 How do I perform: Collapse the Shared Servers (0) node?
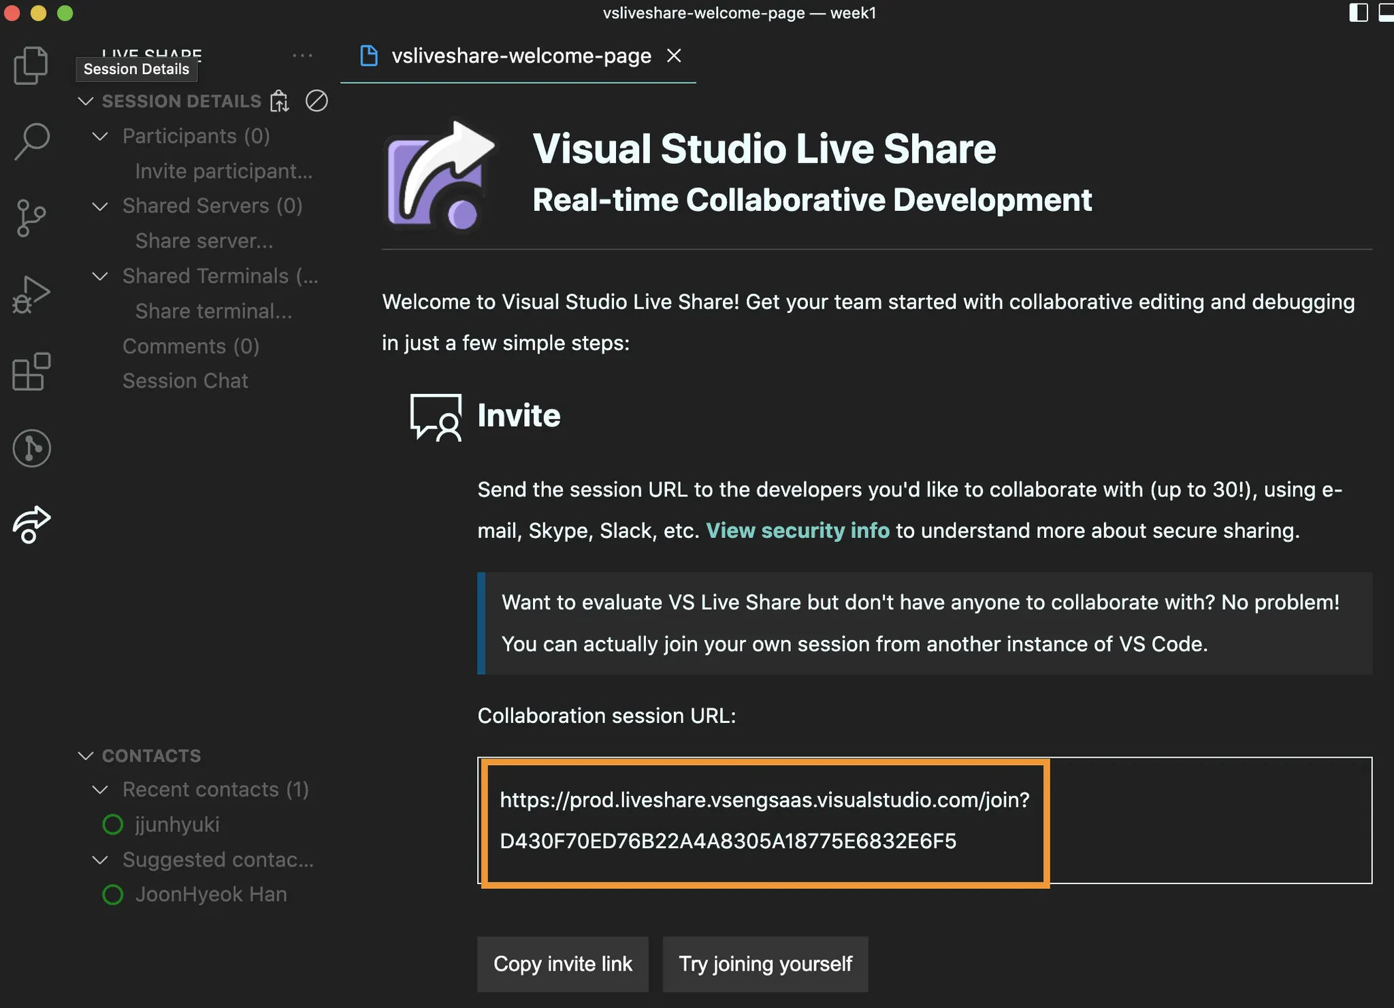tap(100, 206)
